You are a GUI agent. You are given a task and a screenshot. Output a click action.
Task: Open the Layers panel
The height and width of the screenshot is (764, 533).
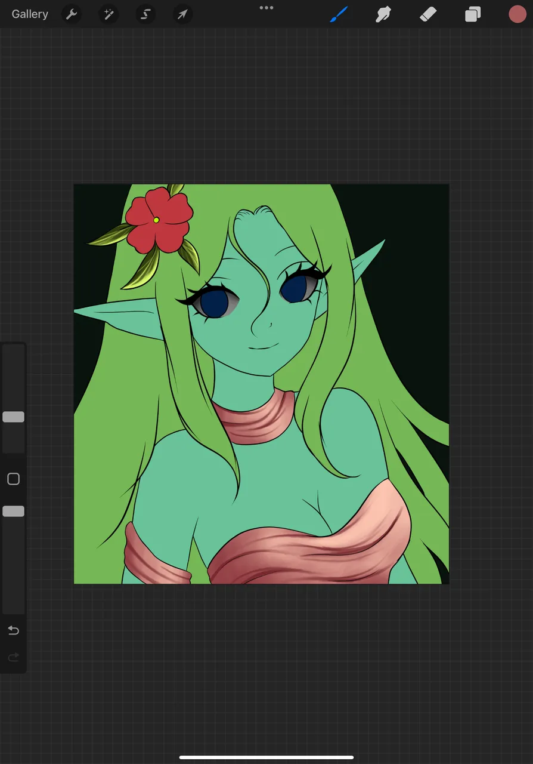[x=473, y=14]
